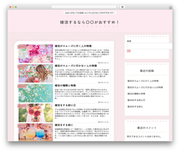Click the green maximize window button
The width and height of the screenshot is (180, 152).
tap(16, 7)
